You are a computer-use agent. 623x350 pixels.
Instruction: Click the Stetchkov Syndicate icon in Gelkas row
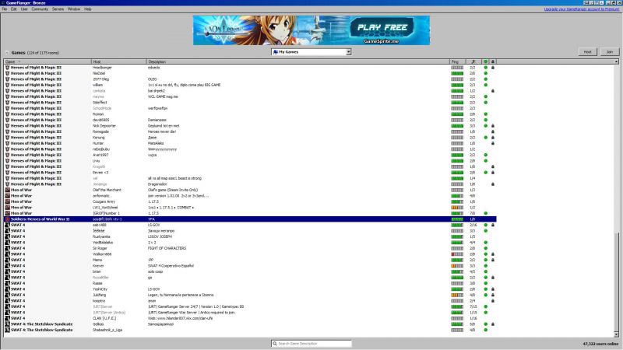click(7, 324)
